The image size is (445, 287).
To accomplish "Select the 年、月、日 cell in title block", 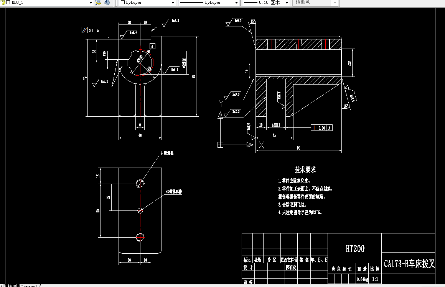I will click(x=319, y=260).
